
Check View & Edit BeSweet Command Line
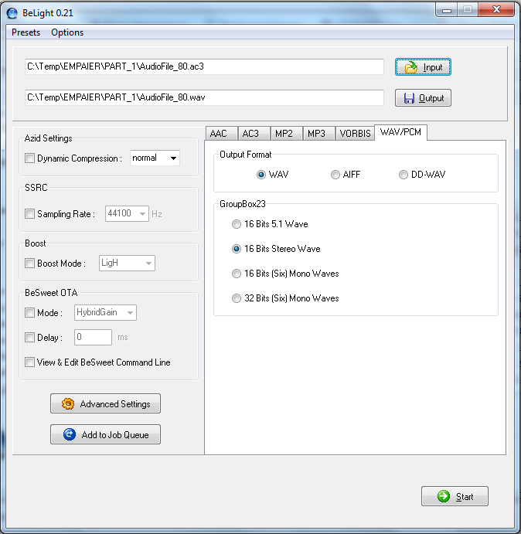coord(29,362)
